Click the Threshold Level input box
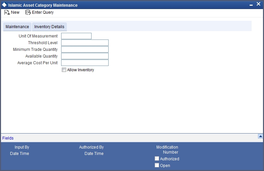Screen dimensions: 264x171 pyautogui.click(x=85, y=42)
